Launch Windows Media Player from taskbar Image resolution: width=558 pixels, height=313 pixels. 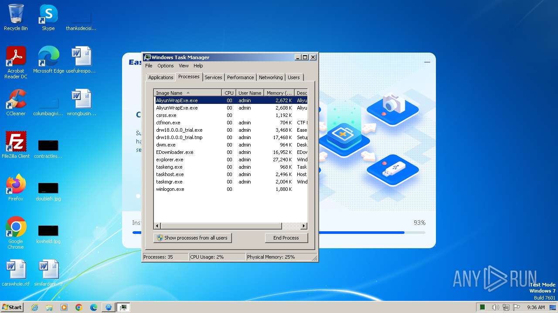[x=64, y=307]
